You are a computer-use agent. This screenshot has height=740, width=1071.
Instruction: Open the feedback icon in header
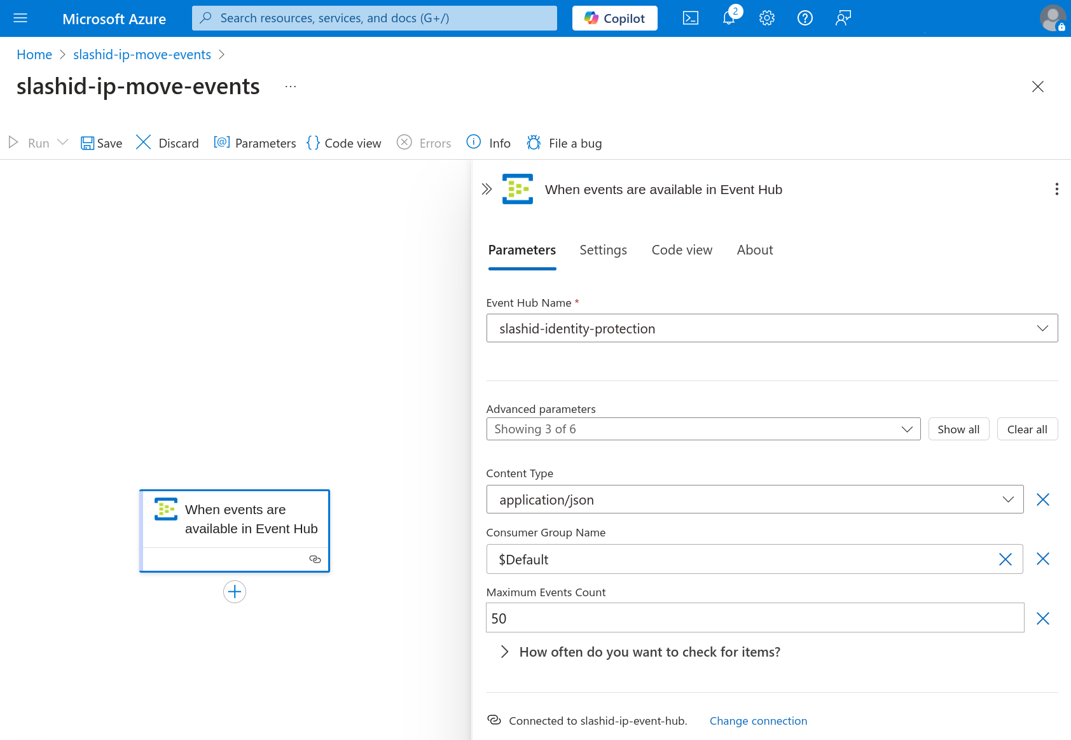[843, 18]
